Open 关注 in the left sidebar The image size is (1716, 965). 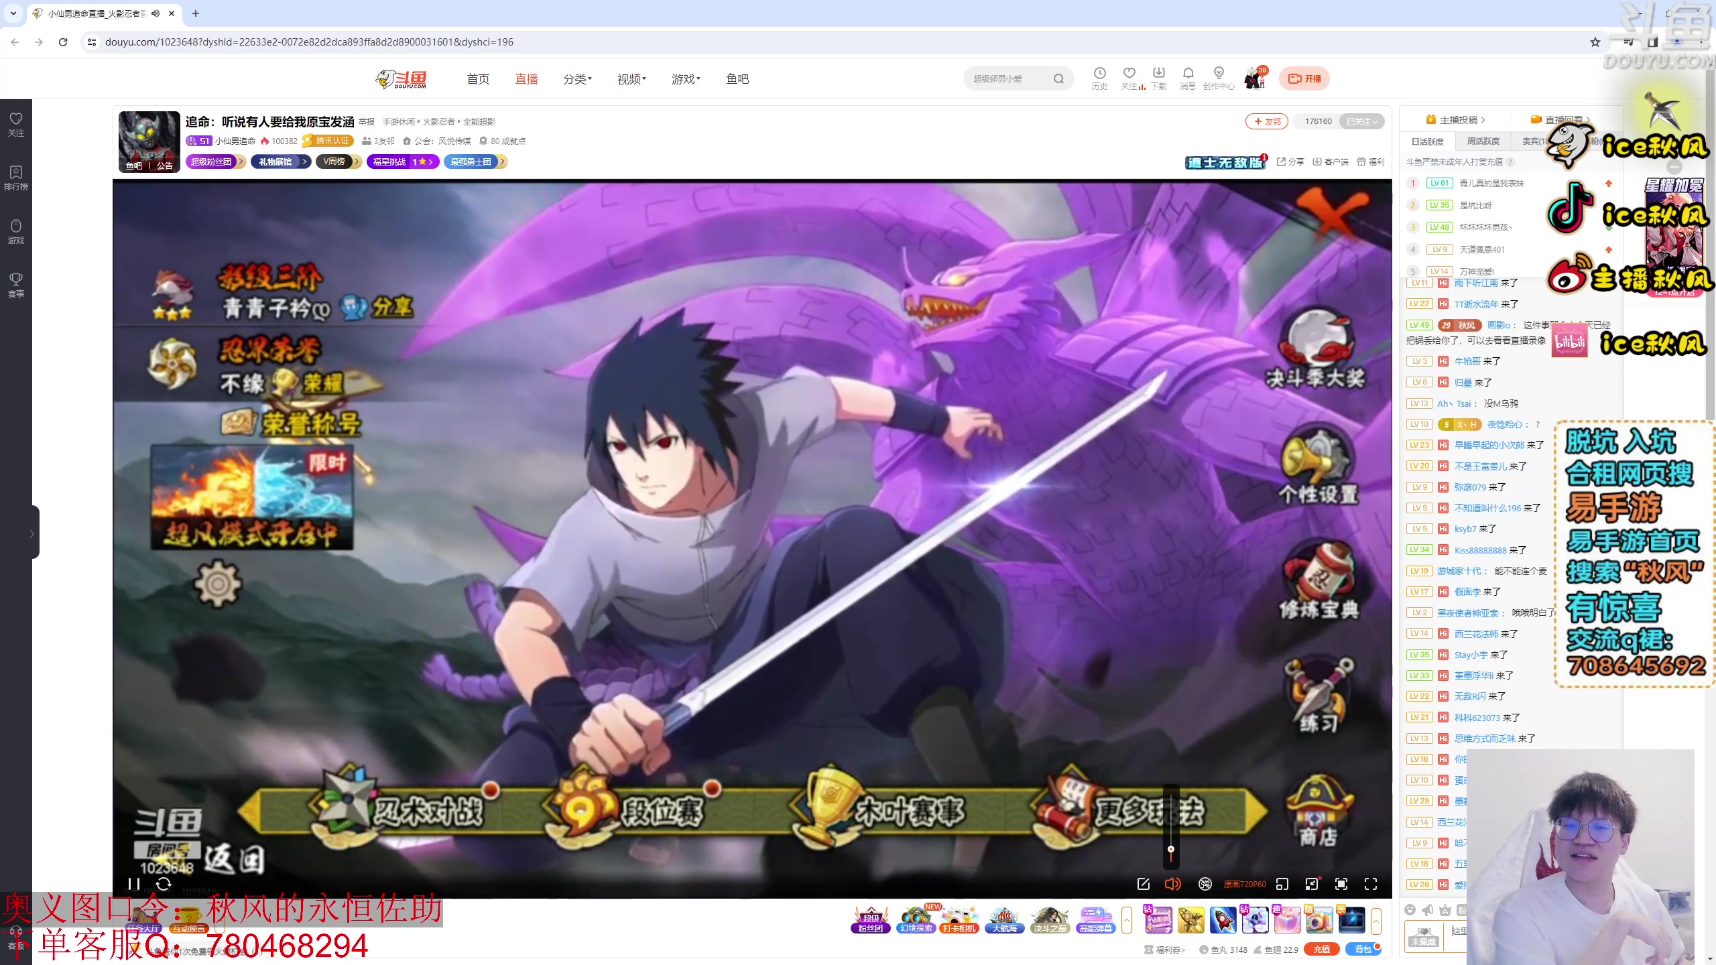16,125
